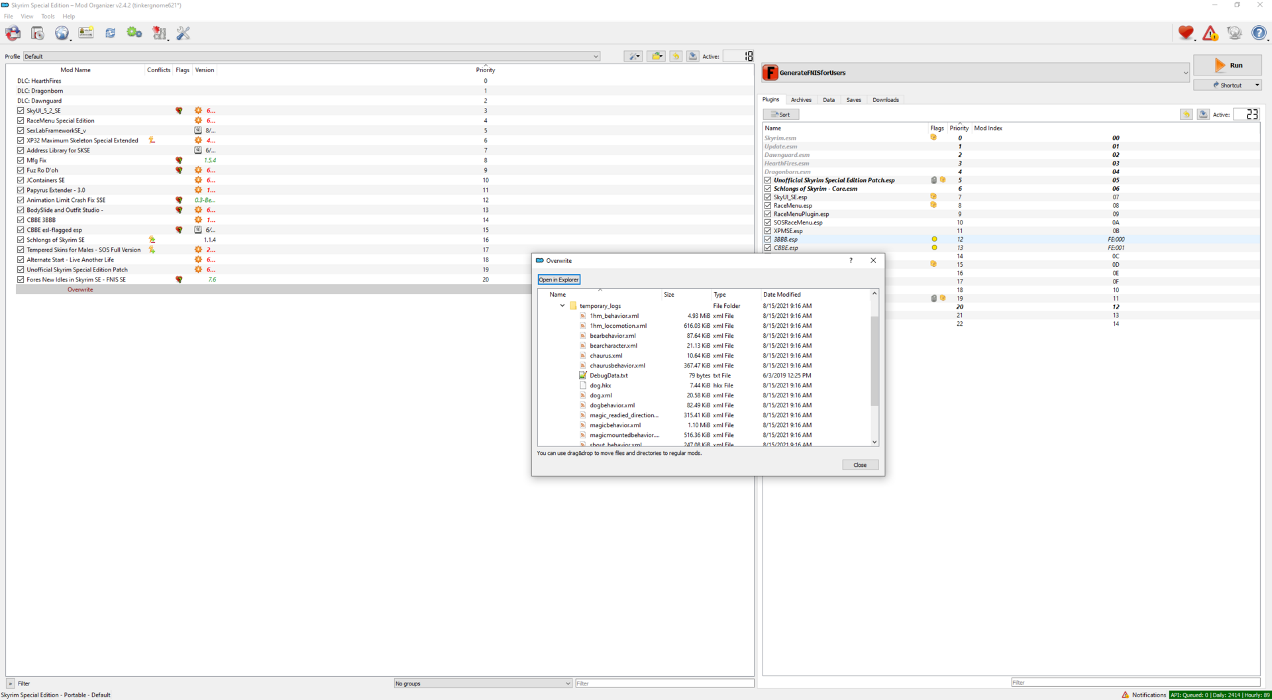Screen dimensions: 1272x700
Task: Click the red heart Endorse icon
Action: click(x=1186, y=32)
